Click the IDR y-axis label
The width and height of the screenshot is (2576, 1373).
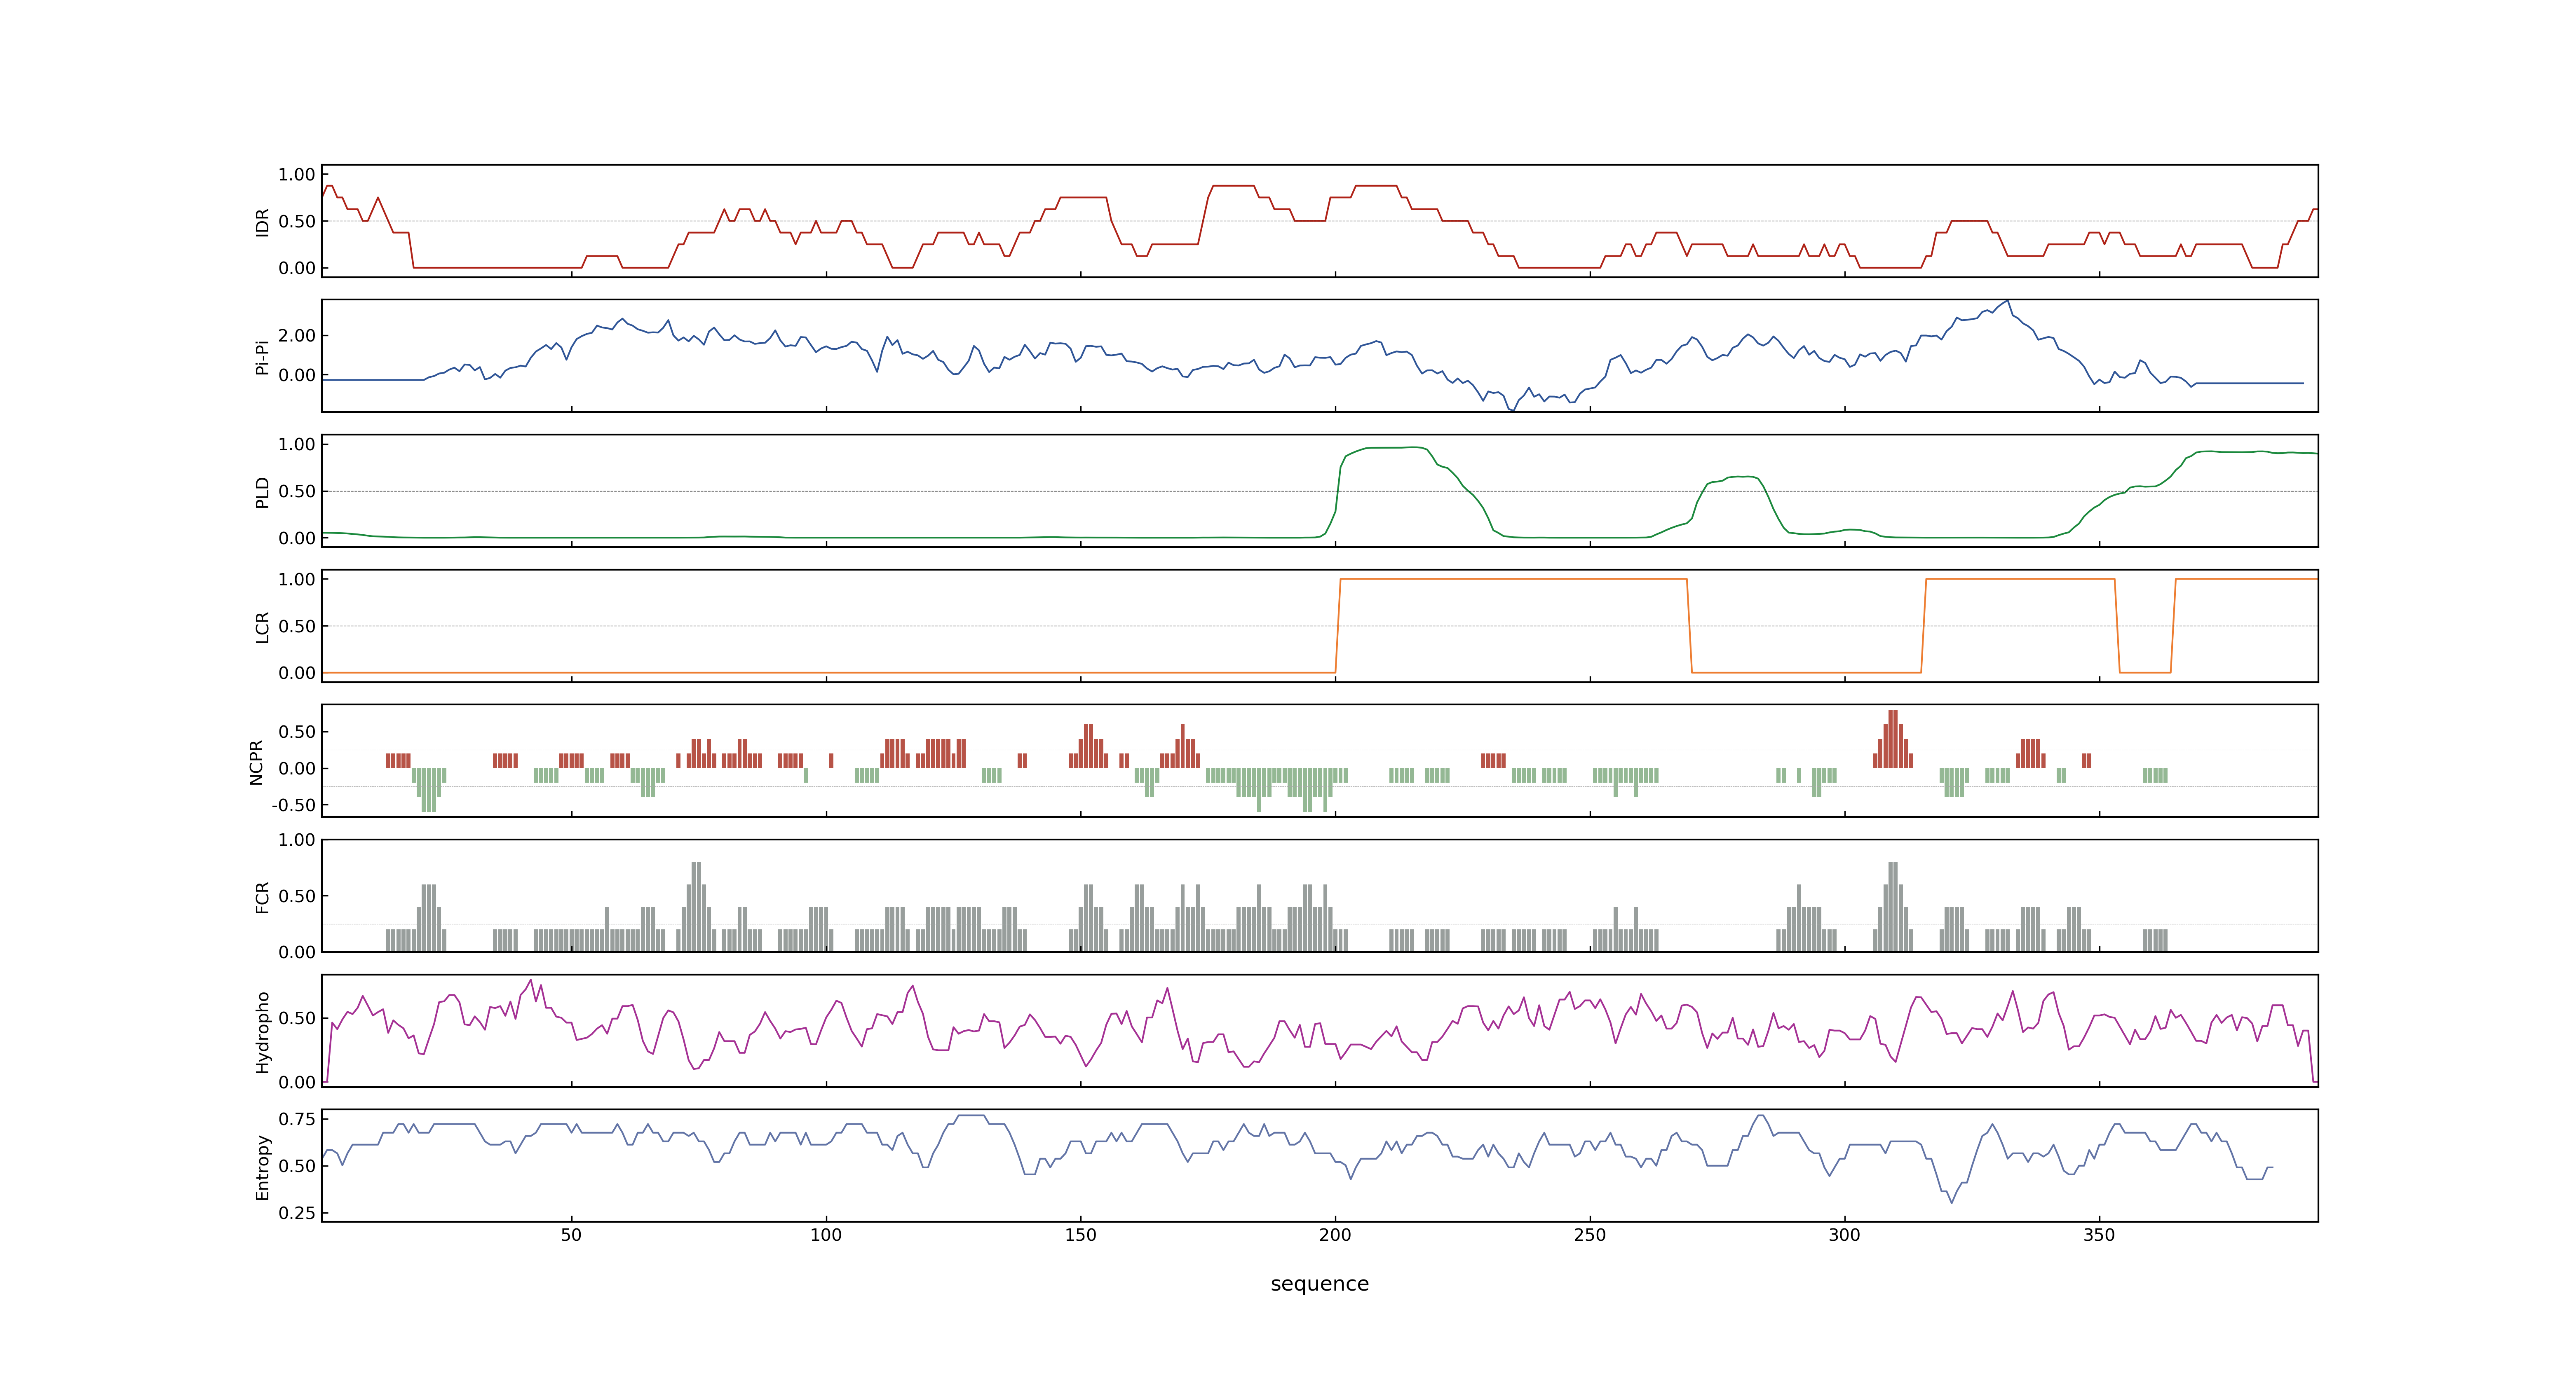pos(263,222)
